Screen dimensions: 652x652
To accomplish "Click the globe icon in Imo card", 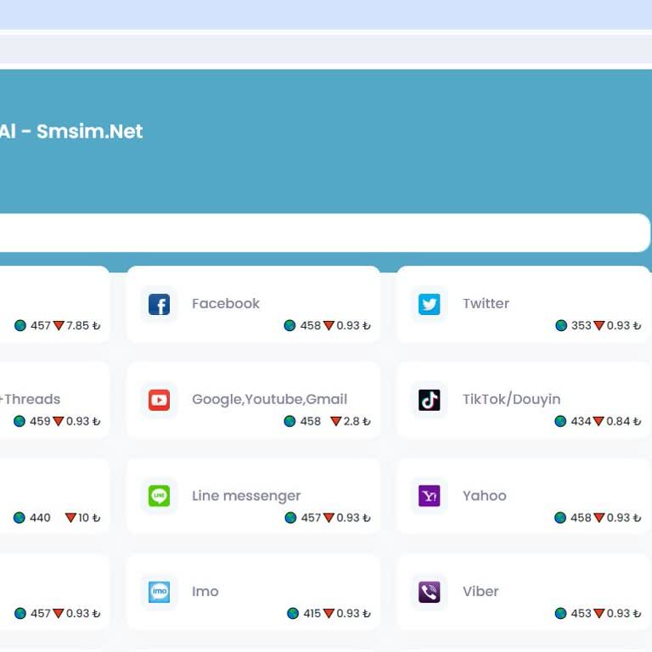I will click(293, 613).
